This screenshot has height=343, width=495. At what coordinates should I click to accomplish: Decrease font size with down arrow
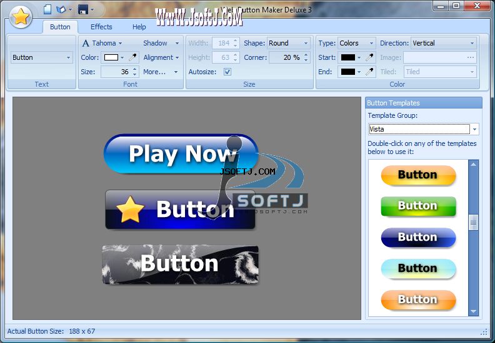coord(135,75)
